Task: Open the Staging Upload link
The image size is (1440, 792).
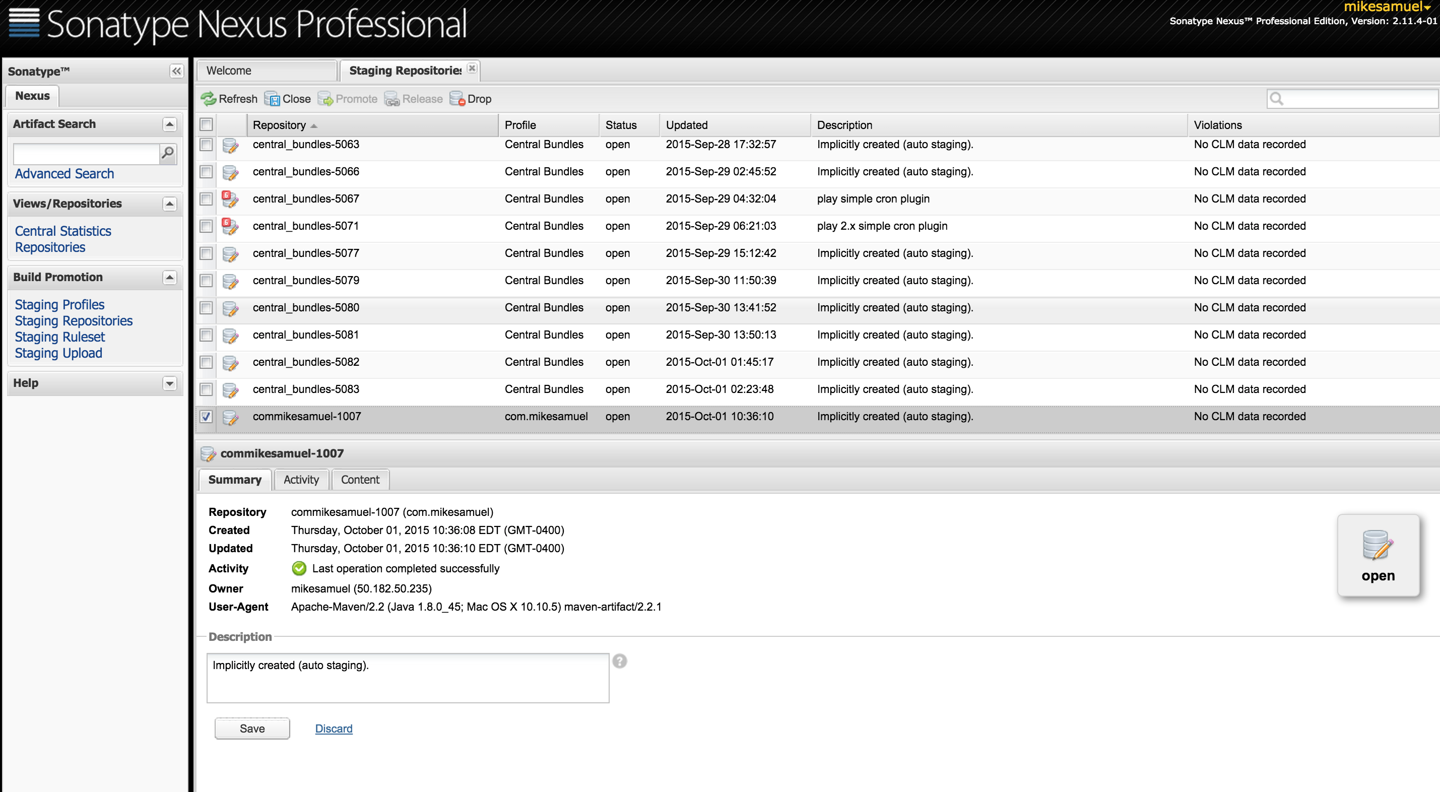Action: [x=58, y=353]
